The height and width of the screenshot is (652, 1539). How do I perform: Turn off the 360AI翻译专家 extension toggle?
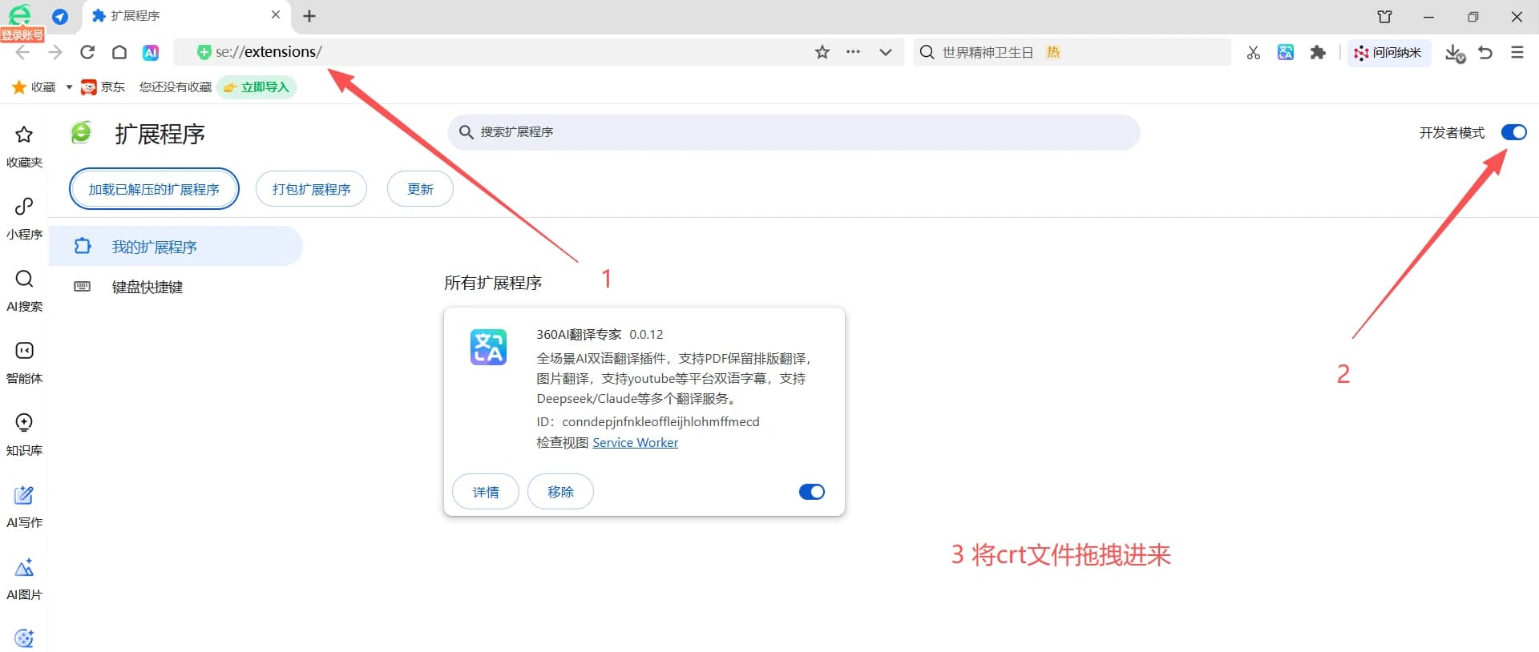(x=811, y=492)
